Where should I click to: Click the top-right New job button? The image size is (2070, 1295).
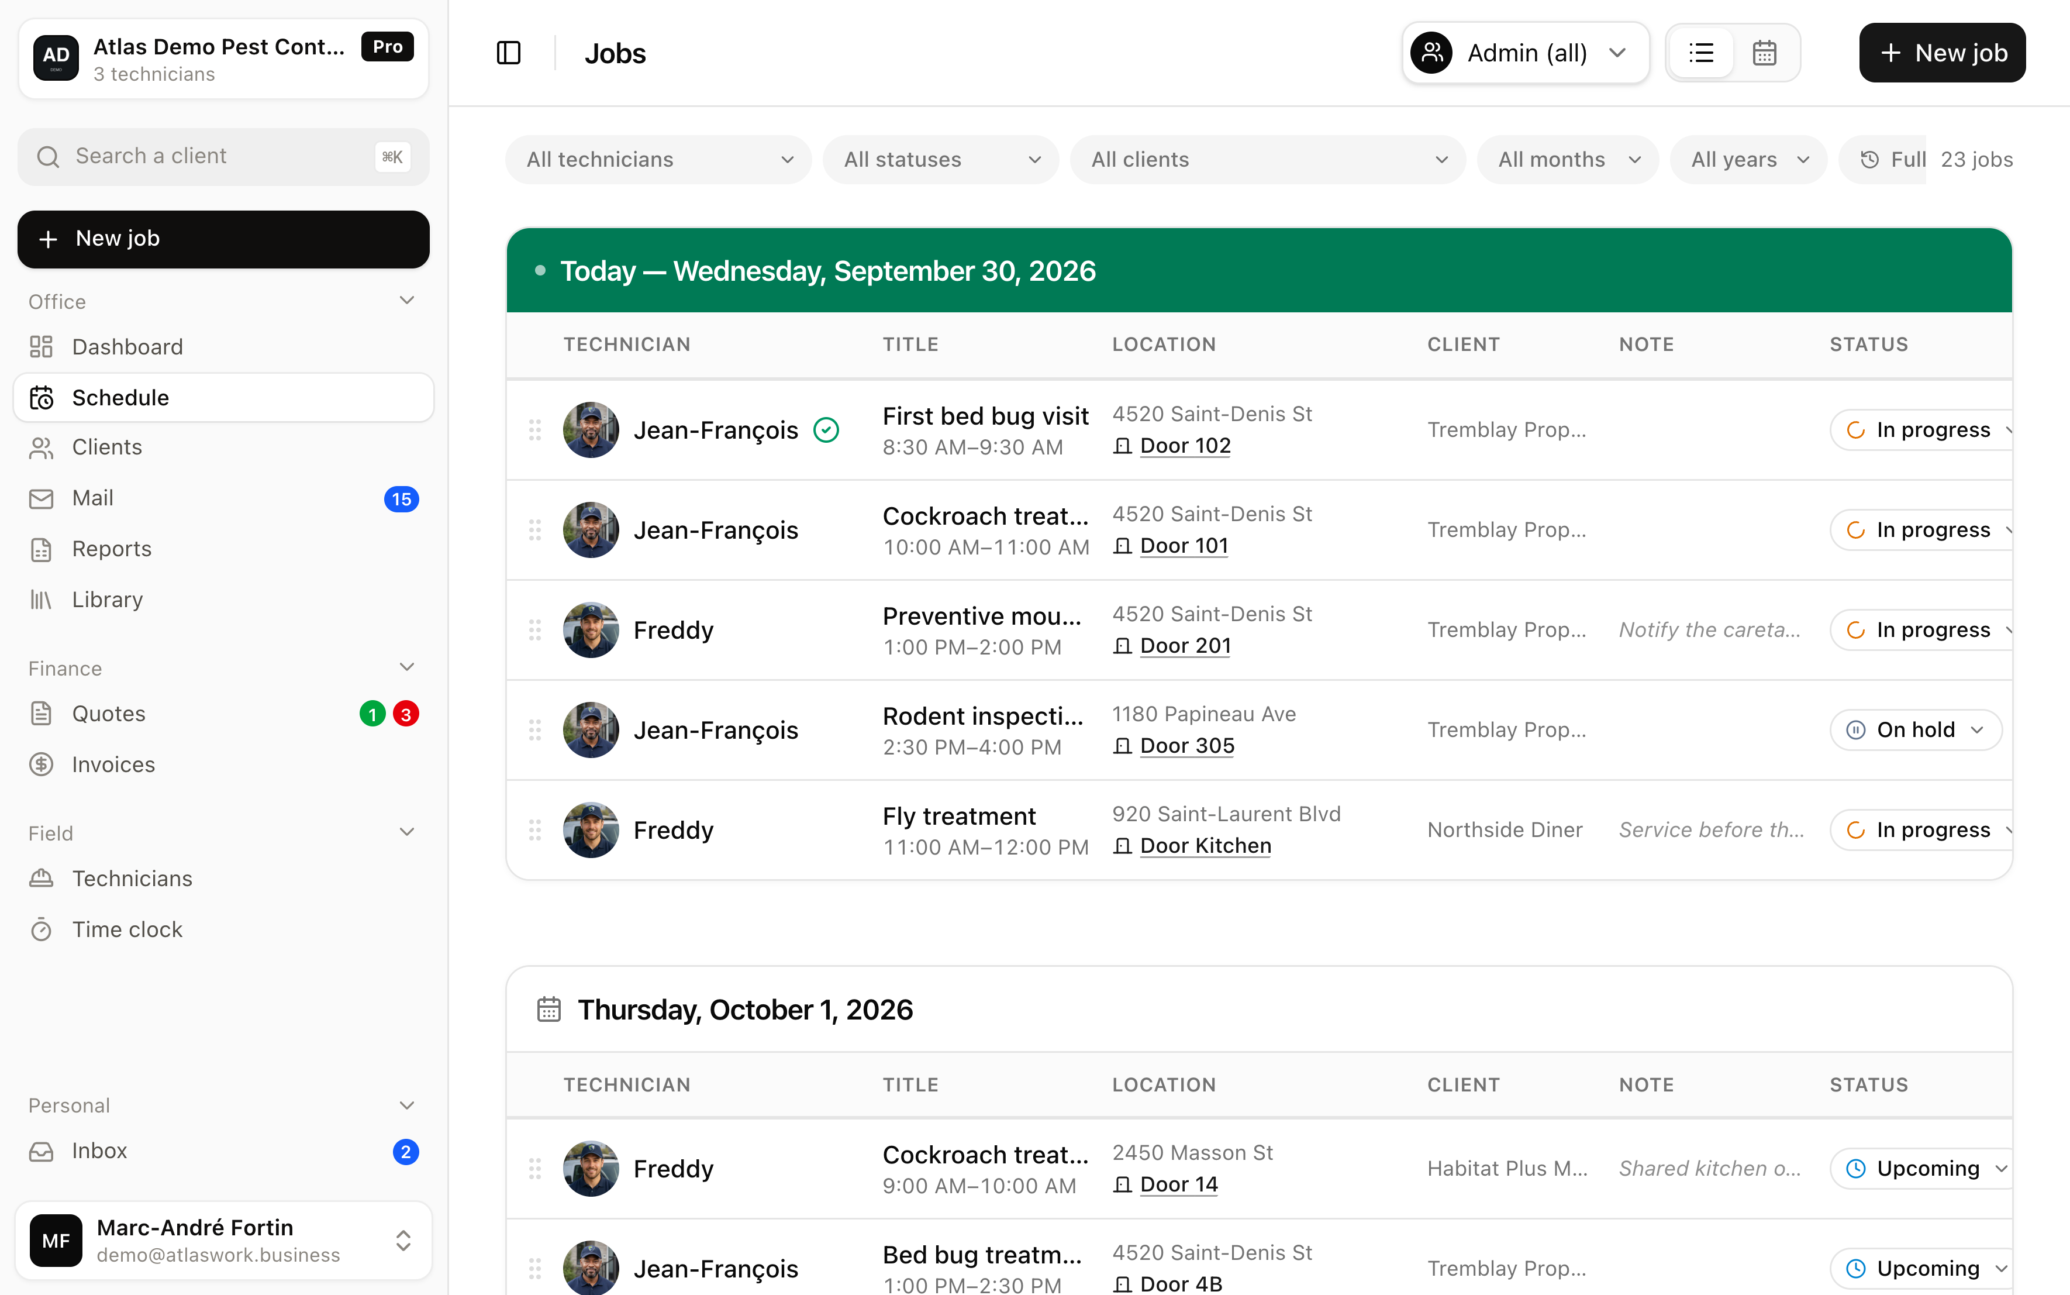click(x=1941, y=53)
